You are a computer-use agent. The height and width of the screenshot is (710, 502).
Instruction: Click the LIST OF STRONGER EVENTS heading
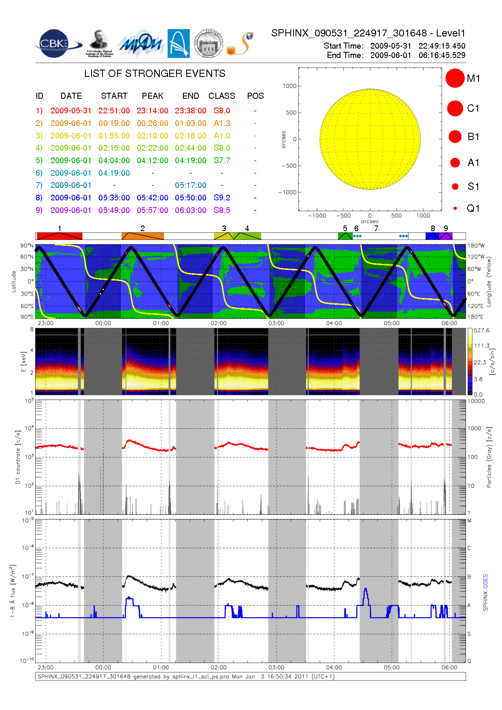(x=155, y=73)
